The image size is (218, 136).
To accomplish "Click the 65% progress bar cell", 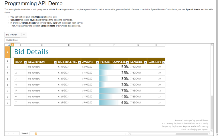I will tap(114, 103).
